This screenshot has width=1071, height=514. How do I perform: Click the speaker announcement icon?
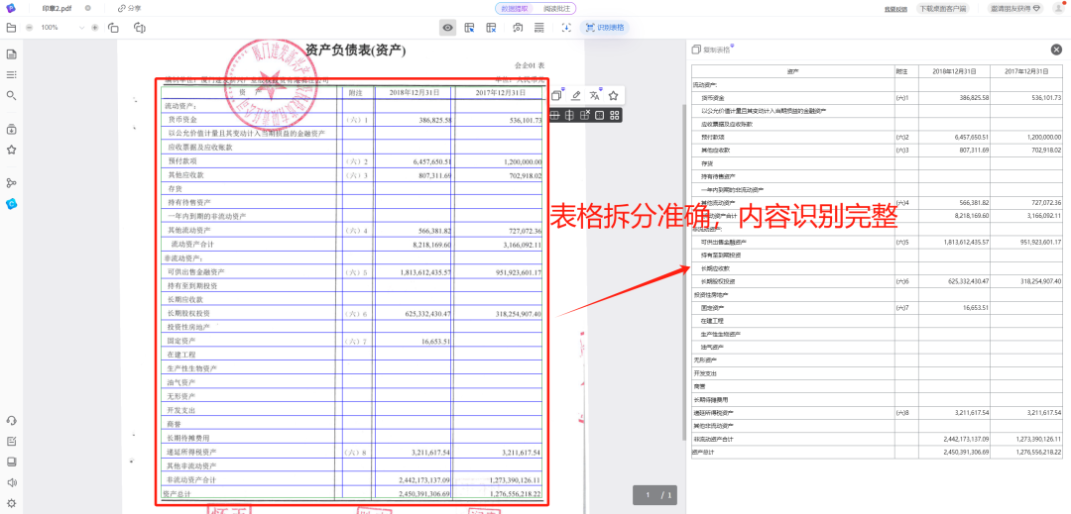click(11, 482)
